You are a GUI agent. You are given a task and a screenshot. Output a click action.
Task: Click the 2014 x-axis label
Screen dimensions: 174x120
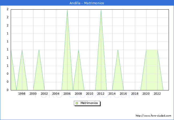click(x=112, y=94)
